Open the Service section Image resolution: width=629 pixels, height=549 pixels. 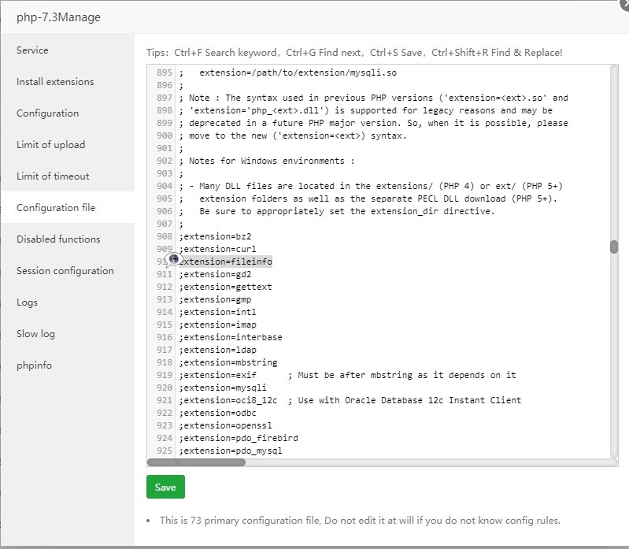tap(32, 50)
